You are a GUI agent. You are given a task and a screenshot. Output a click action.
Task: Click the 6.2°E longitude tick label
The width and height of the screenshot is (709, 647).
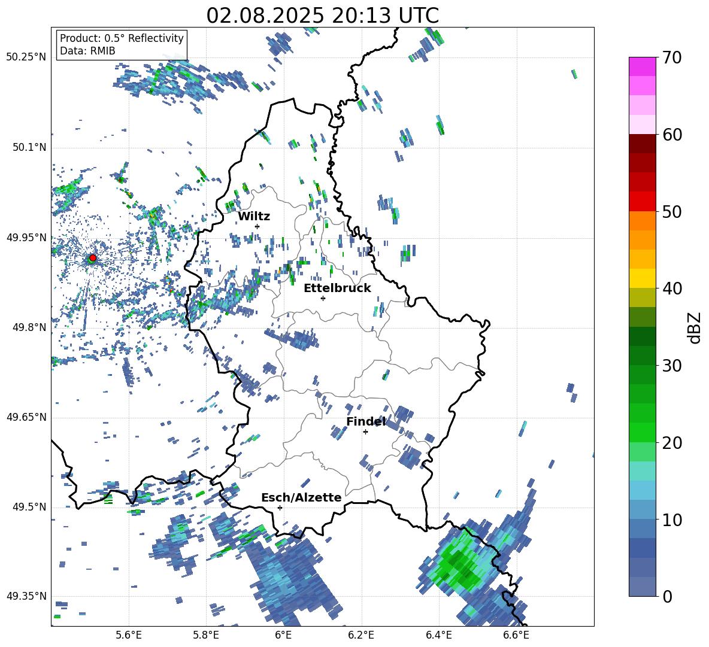361,635
